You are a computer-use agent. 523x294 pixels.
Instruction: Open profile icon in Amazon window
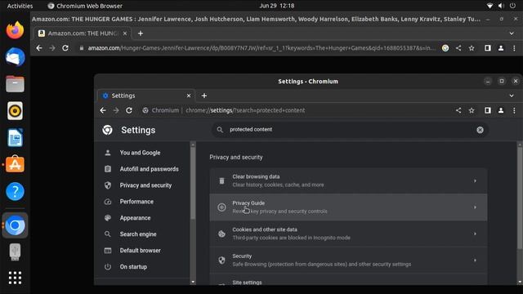(501, 48)
